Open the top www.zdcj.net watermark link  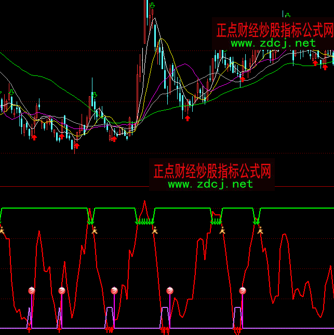273,43
